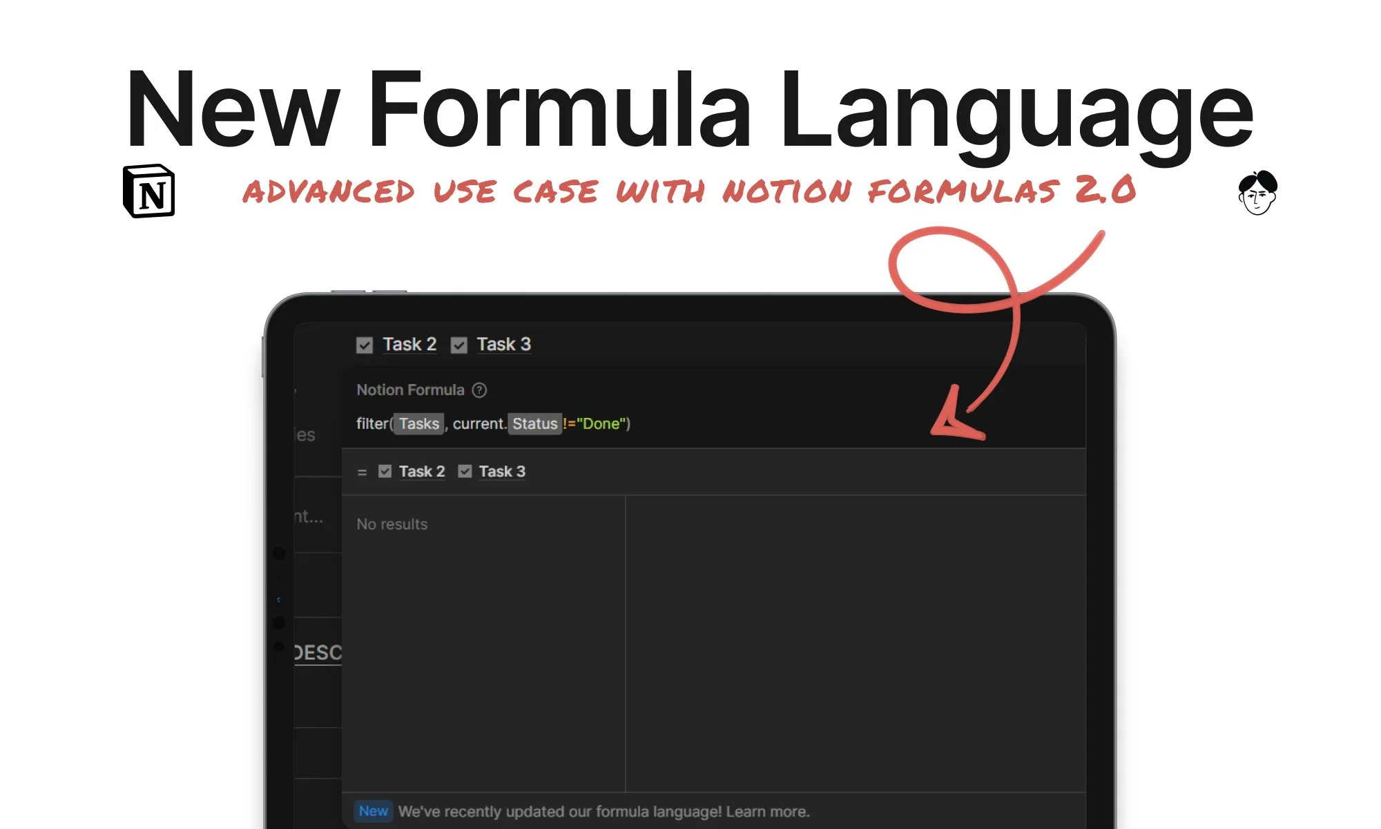
Task: Select the Status property token in the formula
Action: 534,423
